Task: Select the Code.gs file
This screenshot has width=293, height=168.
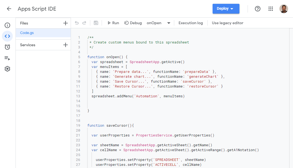Action: click(27, 33)
